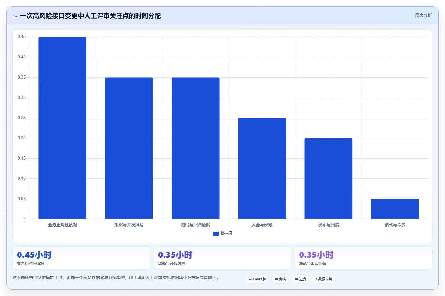Click the 进度 tag icon
Image resolution: width=445 pixels, height=296 pixels.
pos(296,279)
